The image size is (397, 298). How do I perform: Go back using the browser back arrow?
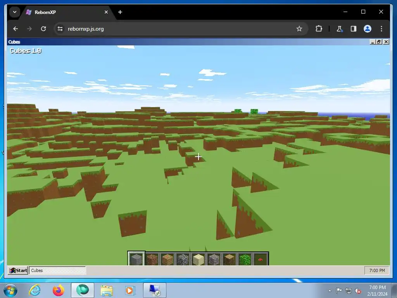(16, 29)
